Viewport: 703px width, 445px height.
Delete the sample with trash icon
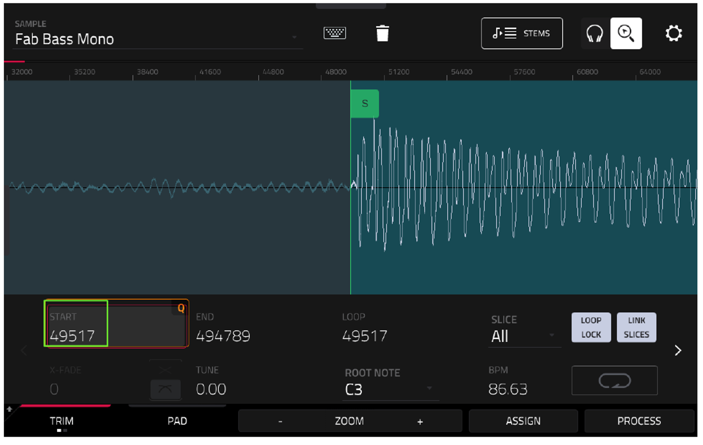point(382,33)
